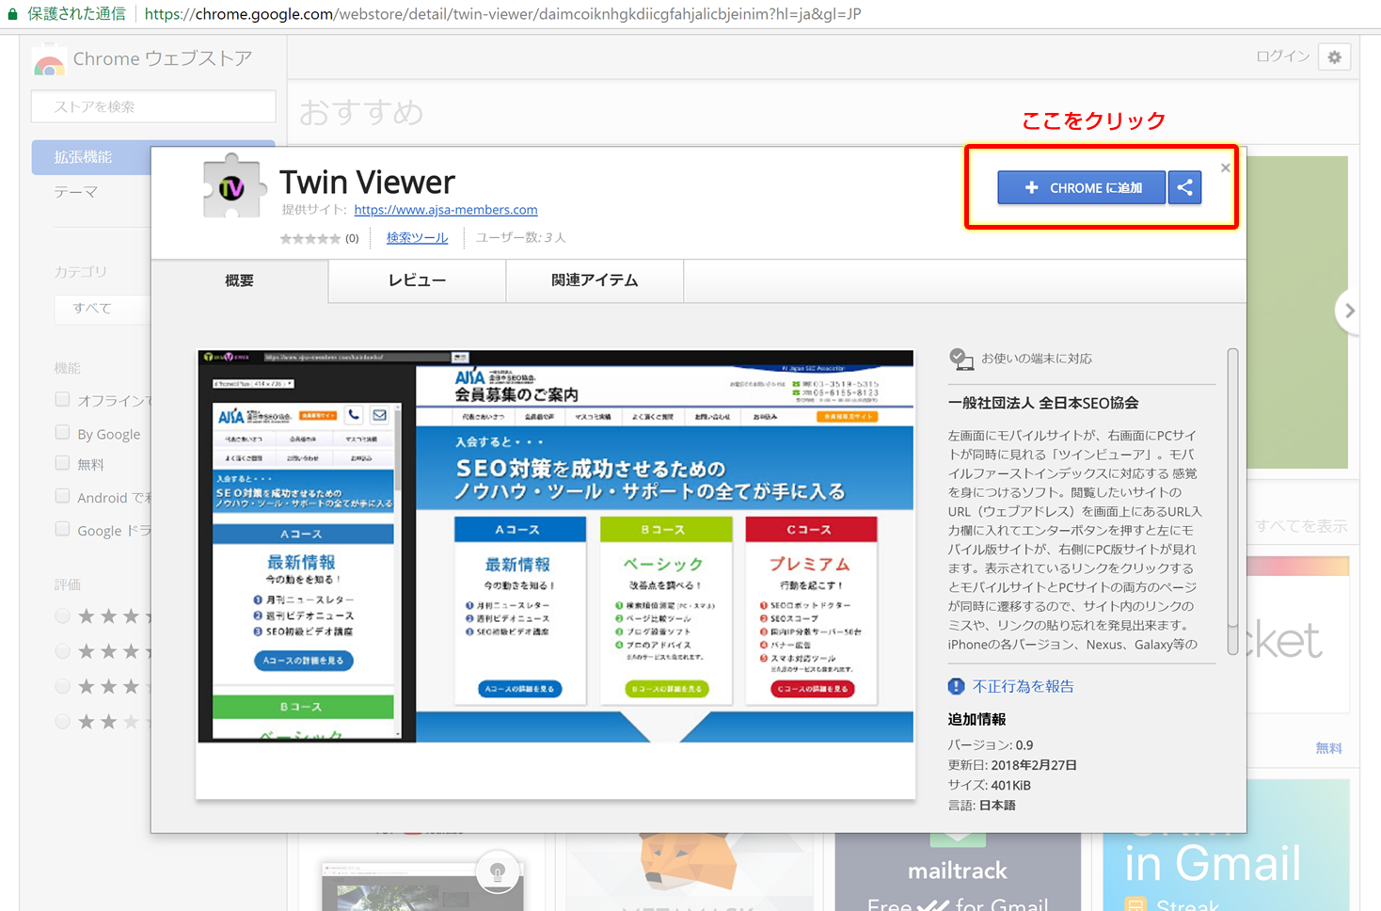Screen dimensions: 1381x911
Task: Open the 概要 tab
Action: coord(239,280)
